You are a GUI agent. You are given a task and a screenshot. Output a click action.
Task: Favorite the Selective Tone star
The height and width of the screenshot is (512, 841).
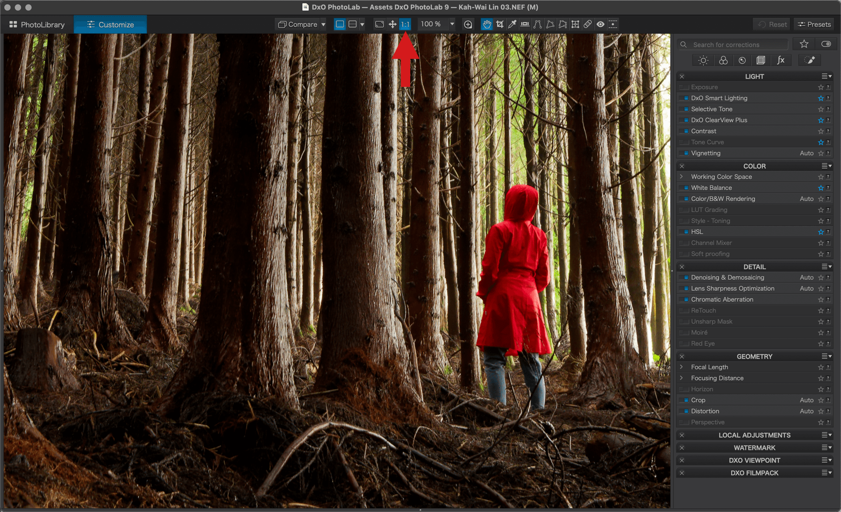[x=821, y=109]
